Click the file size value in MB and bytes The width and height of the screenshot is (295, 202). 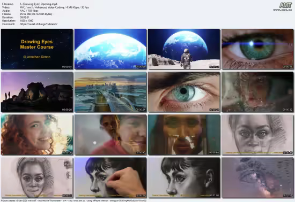point(36,14)
